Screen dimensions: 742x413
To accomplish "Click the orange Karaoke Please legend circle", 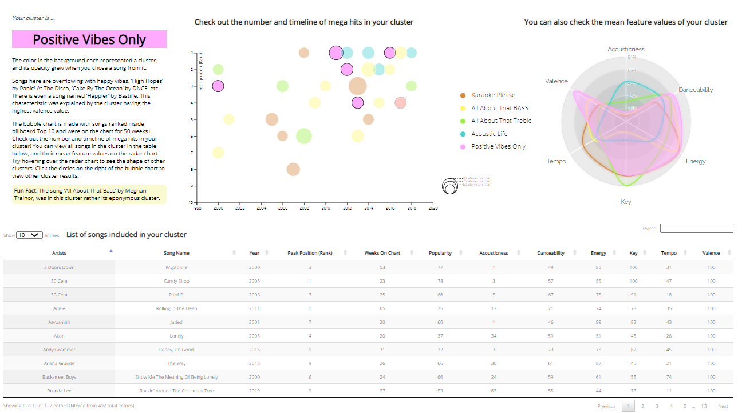I will (463, 95).
